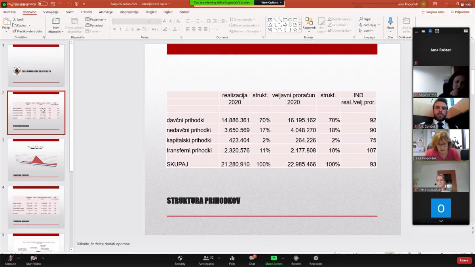The width and height of the screenshot is (475, 267).
Task: Click the green Share Screen icon
Action: click(x=274, y=258)
